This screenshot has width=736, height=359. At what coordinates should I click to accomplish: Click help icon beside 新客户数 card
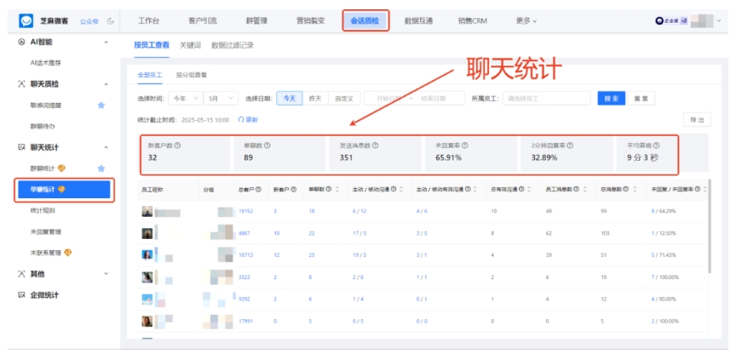(177, 145)
